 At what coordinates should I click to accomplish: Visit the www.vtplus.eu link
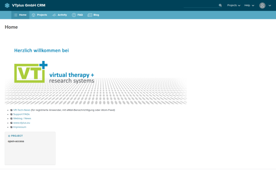point(22,123)
